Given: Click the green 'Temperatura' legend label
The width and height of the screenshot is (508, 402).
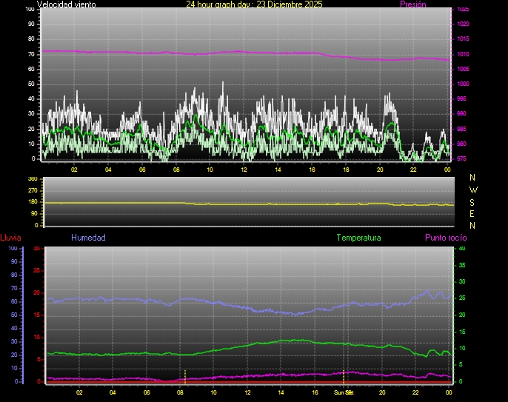Looking at the screenshot, I should (358, 238).
